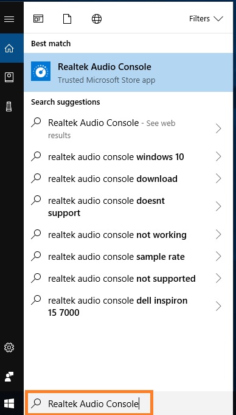Viewport: 236px width, 415px height.
Task: Choose 'realtek audio console doesnt support' suggestion
Action: pyautogui.click(x=128, y=207)
